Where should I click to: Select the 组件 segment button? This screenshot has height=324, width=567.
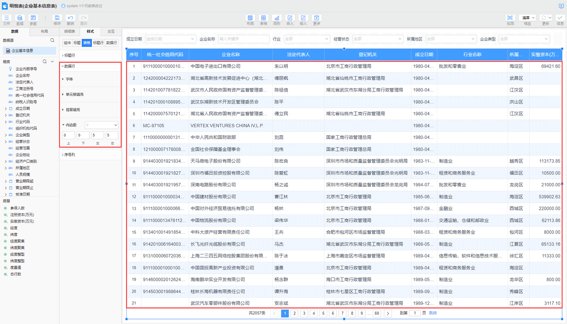tap(67, 43)
